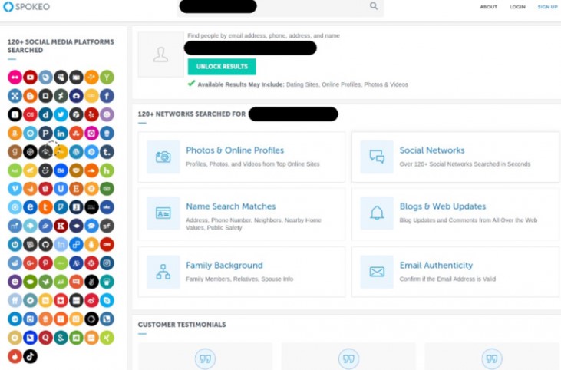The image size is (561, 370).
Task: Click the Tumblr t. icon
Action: pyautogui.click(x=107, y=152)
